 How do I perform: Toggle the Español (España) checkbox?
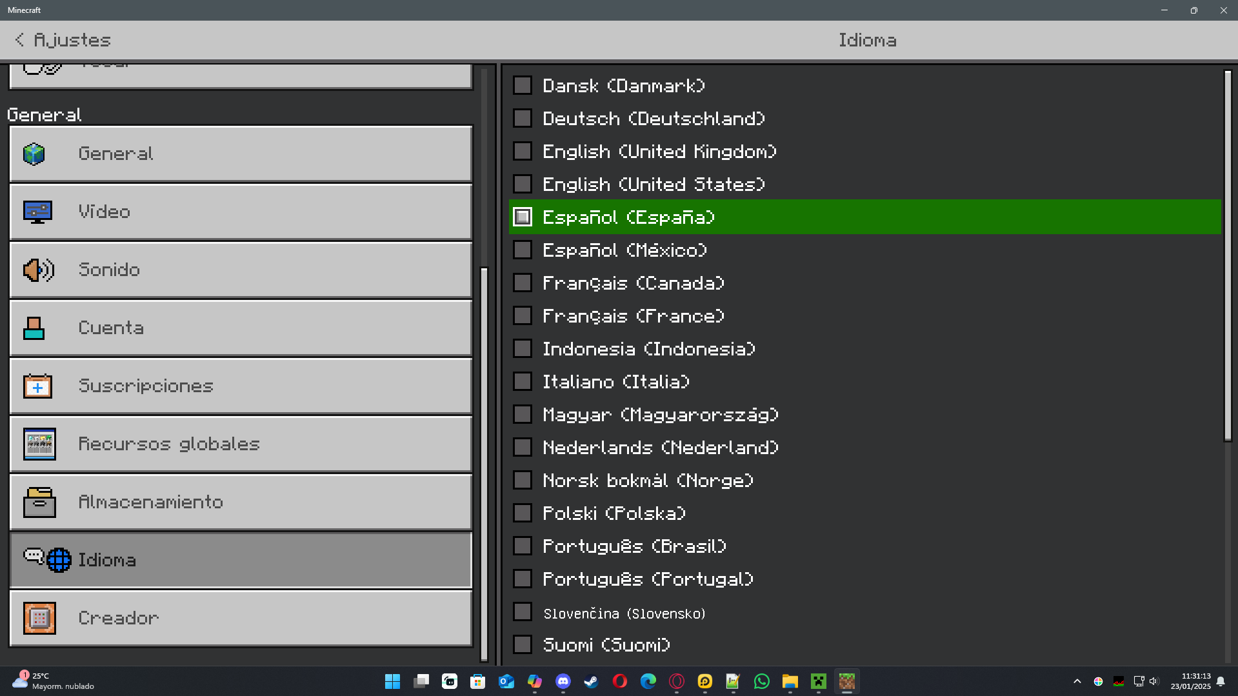[523, 217]
